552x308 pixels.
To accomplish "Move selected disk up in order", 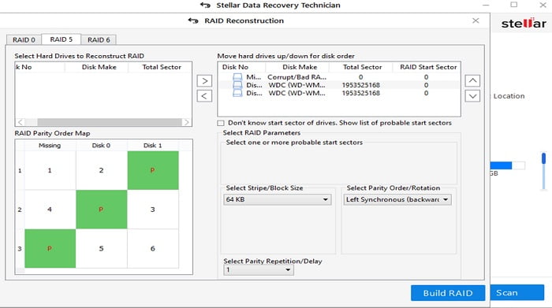I will point(472,81).
